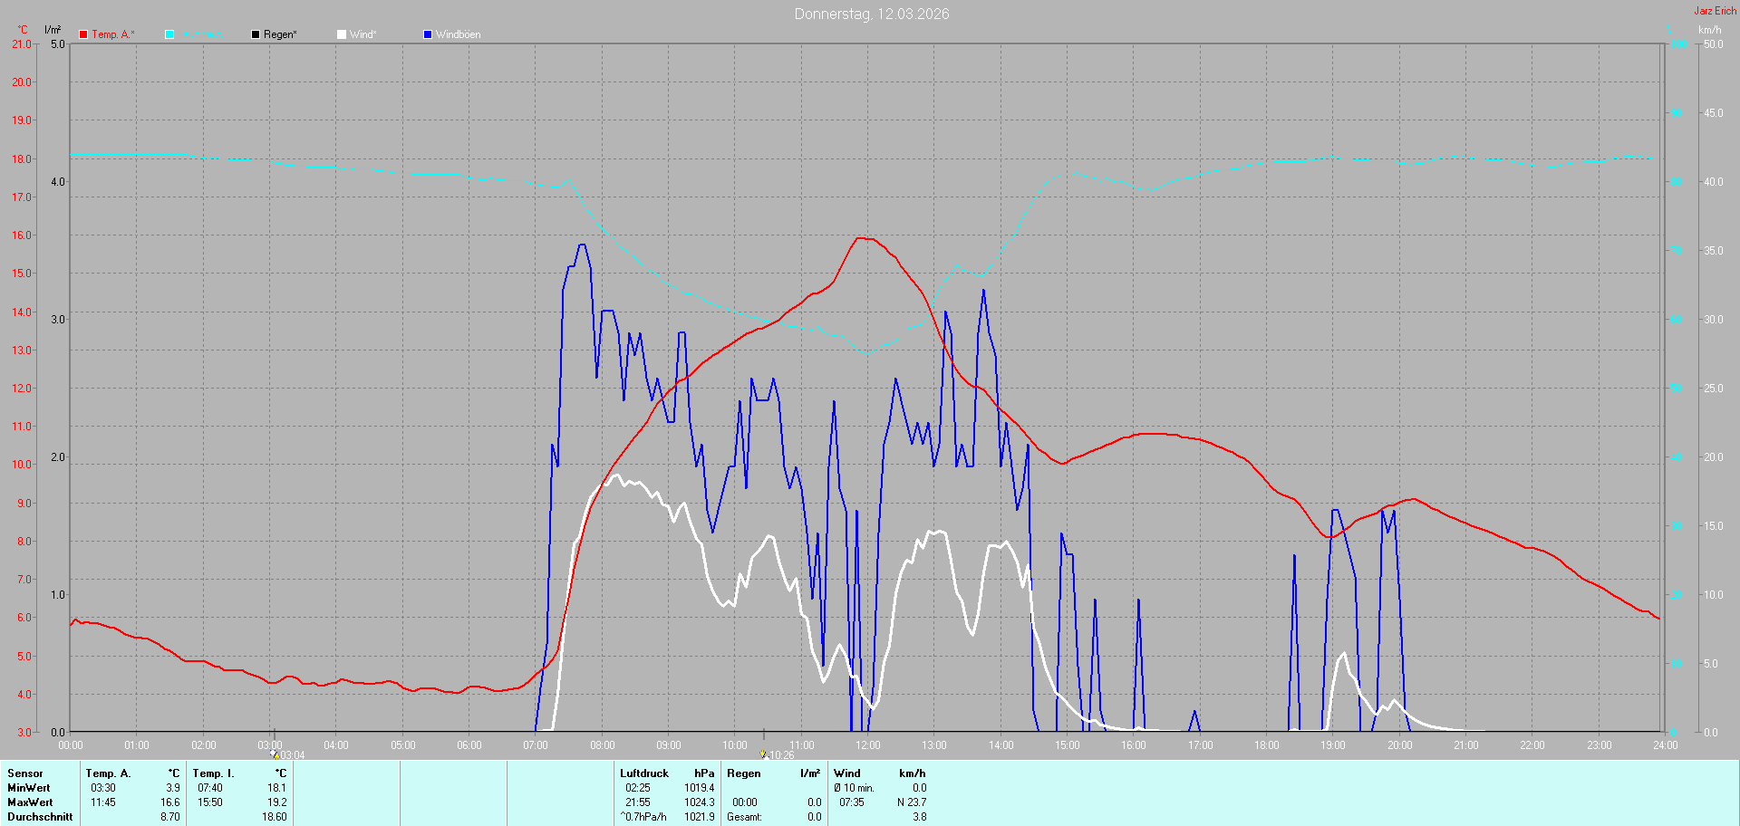Click the 'Sensor' header in the stats table
Viewport: 1740px width, 826px height.
pos(25,773)
